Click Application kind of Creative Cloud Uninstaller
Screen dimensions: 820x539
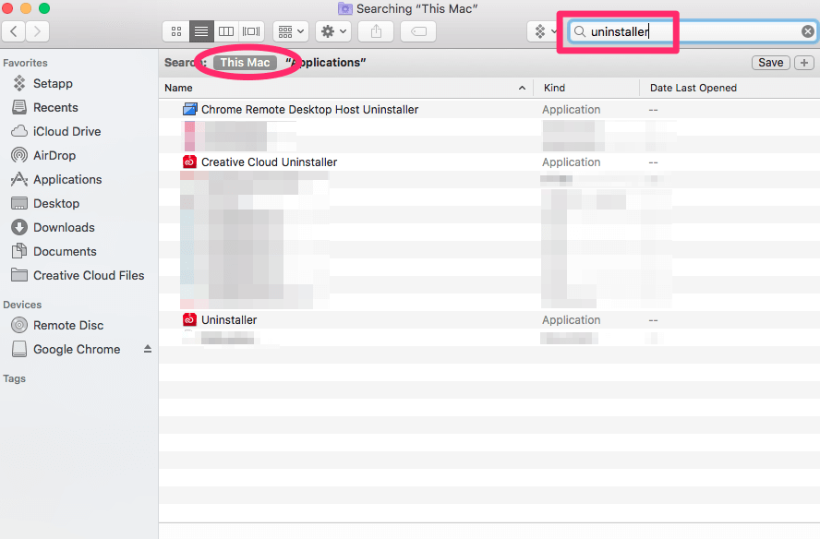(571, 162)
